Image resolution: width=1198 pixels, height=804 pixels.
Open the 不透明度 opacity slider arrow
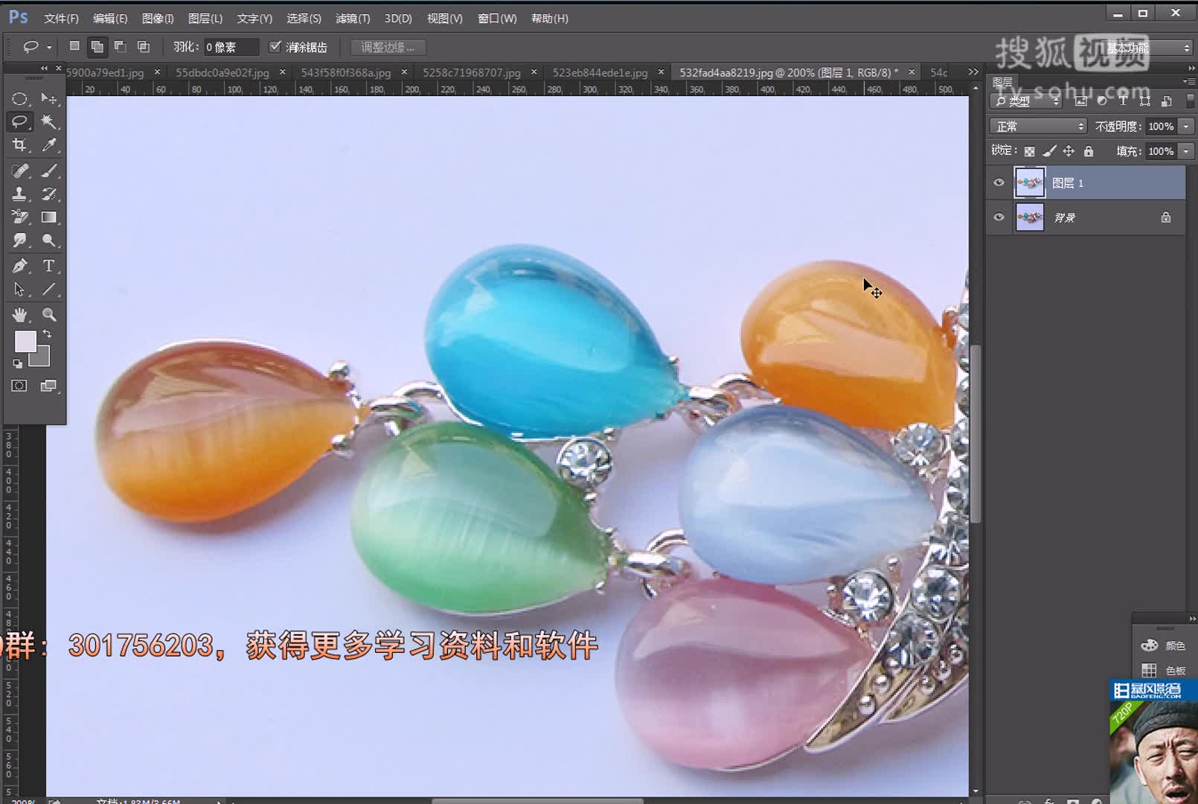coord(1186,127)
